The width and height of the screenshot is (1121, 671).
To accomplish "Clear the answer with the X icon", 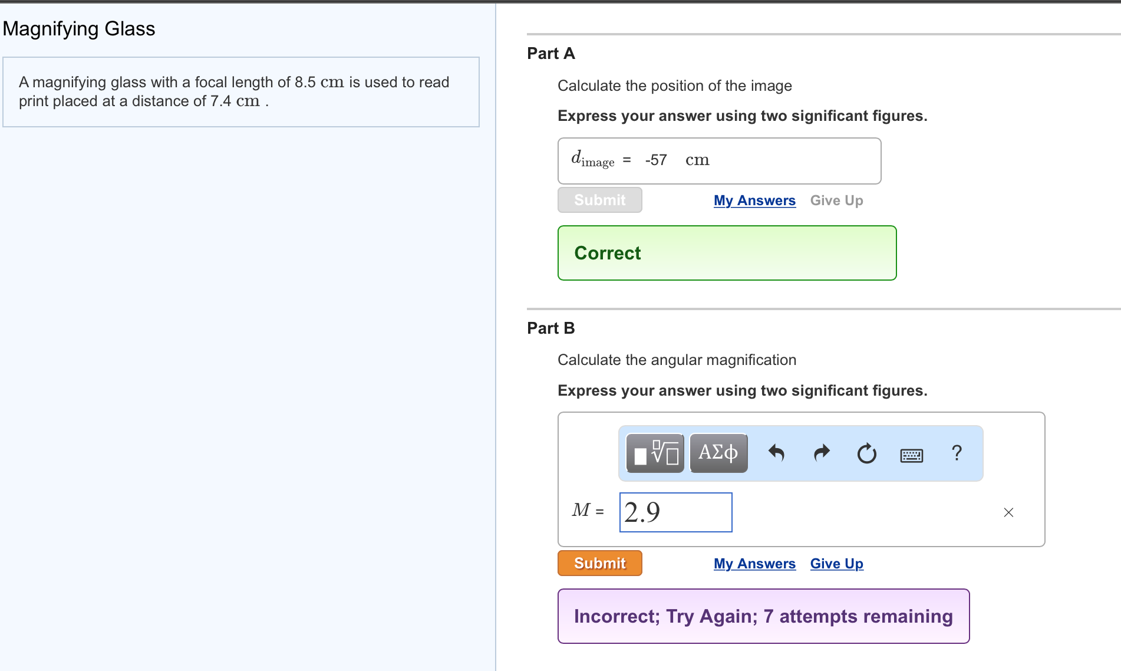I will coord(1008,512).
